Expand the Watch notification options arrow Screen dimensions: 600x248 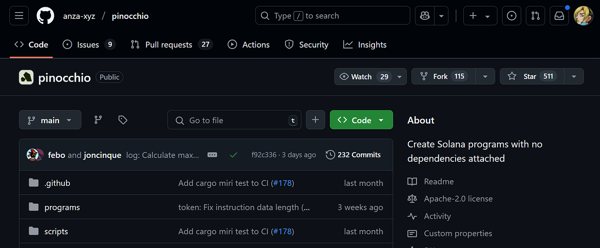pyautogui.click(x=399, y=76)
